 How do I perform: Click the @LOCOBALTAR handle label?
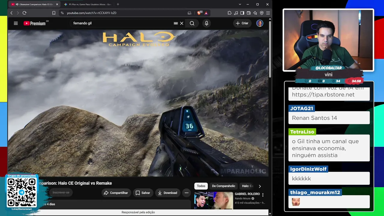328,68
